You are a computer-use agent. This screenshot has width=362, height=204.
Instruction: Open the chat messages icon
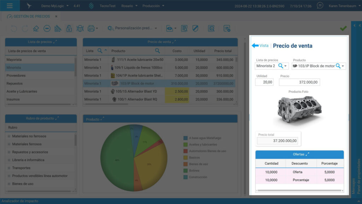click(x=320, y=5)
